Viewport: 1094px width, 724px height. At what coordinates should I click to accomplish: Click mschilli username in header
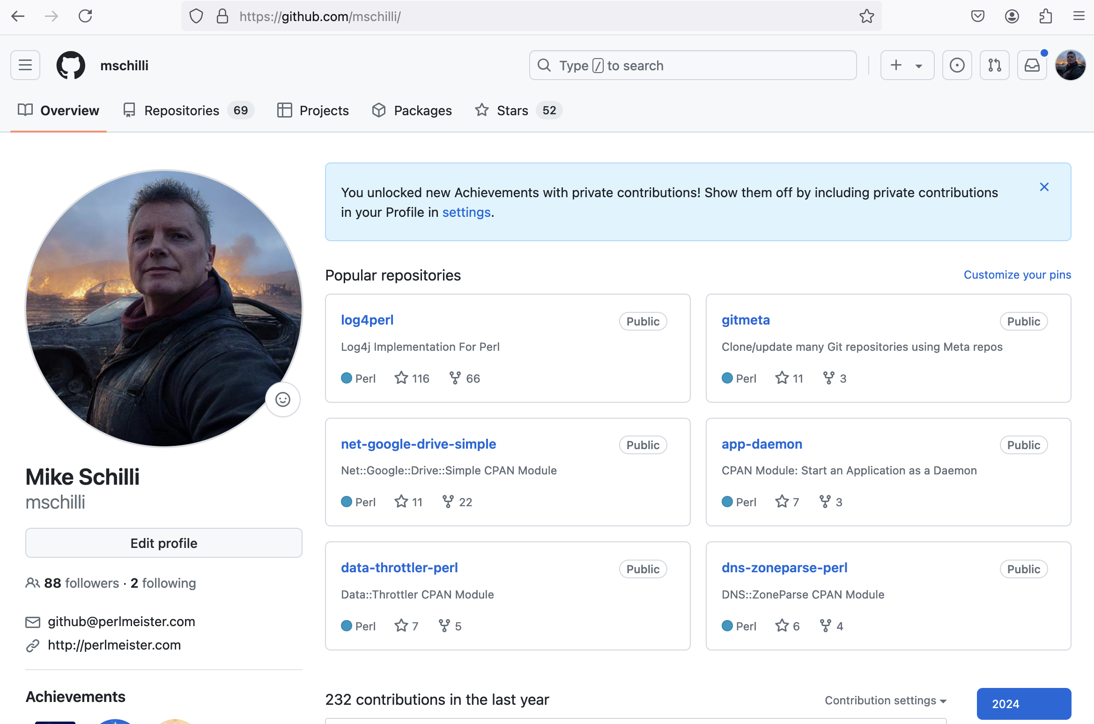[124, 65]
